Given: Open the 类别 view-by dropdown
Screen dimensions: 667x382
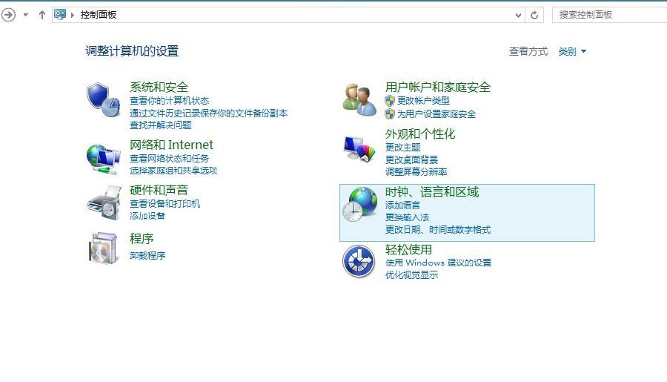Looking at the screenshot, I should click(x=572, y=51).
